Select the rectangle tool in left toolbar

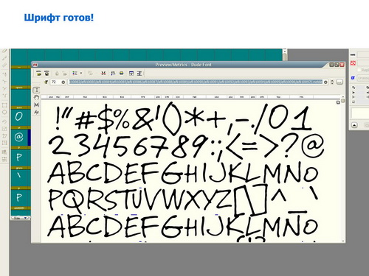tap(4, 105)
